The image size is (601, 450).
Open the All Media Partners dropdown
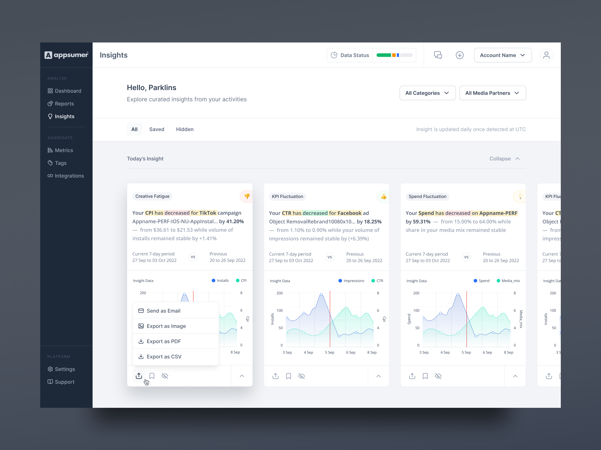(492, 93)
